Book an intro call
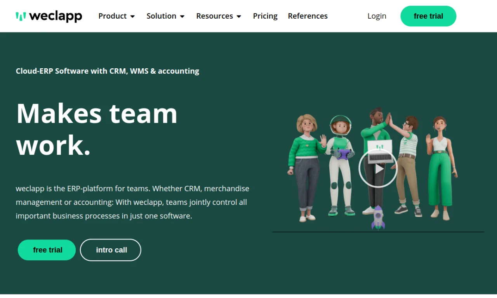 coord(111,250)
